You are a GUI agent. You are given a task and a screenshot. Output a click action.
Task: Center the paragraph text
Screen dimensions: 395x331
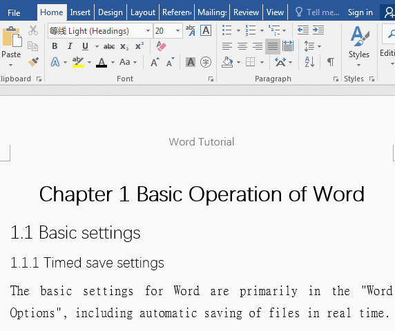click(242, 46)
